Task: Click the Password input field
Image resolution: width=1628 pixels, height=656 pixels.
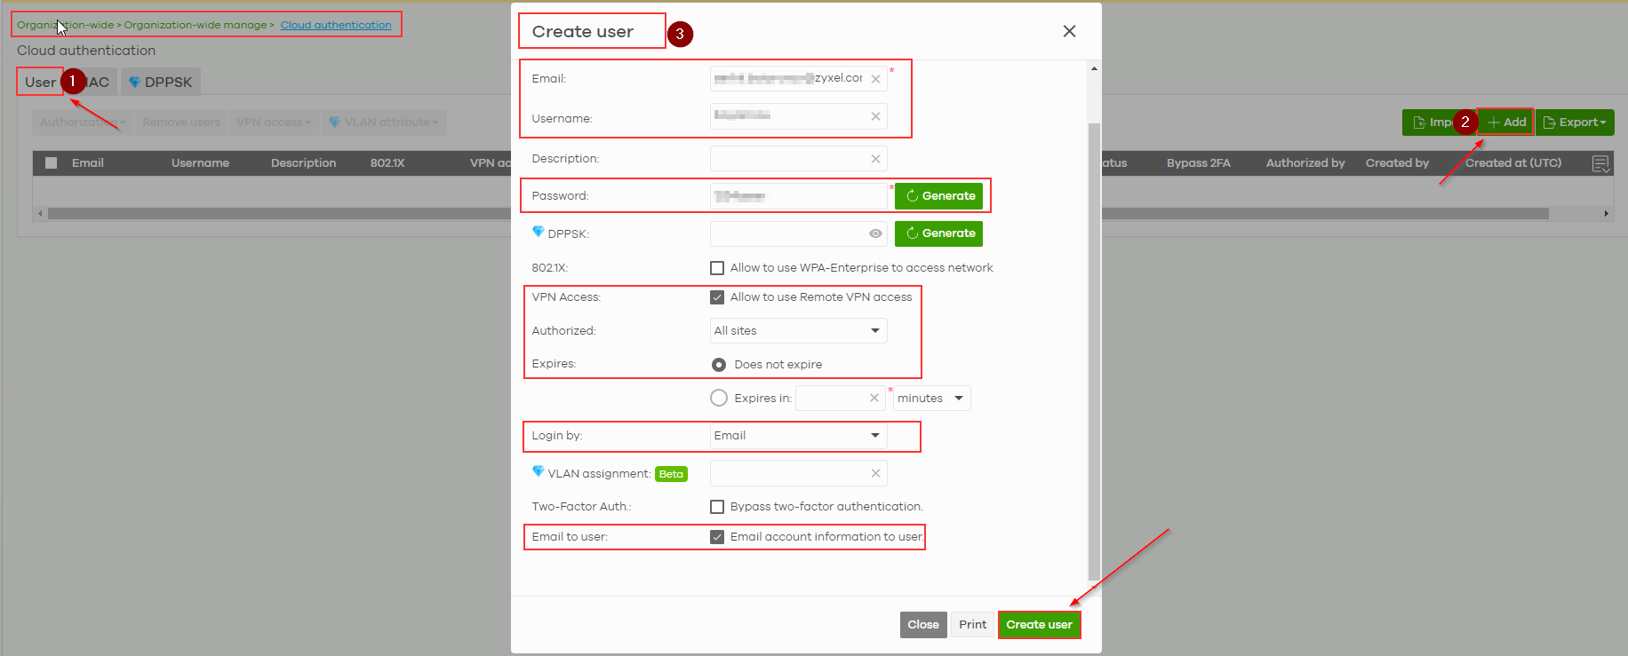Action: pos(797,196)
